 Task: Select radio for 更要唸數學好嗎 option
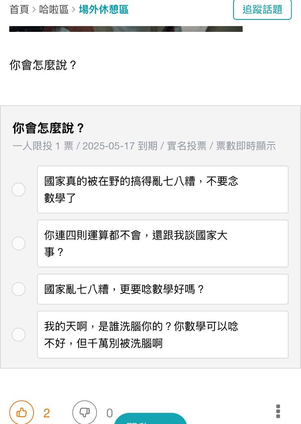(19, 289)
